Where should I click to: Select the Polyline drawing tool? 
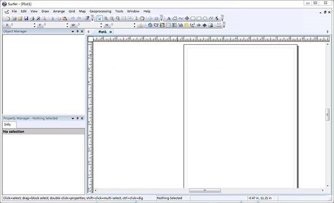coord(180,18)
